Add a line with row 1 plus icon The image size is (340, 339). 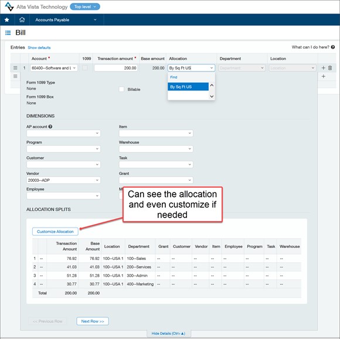coord(324,68)
